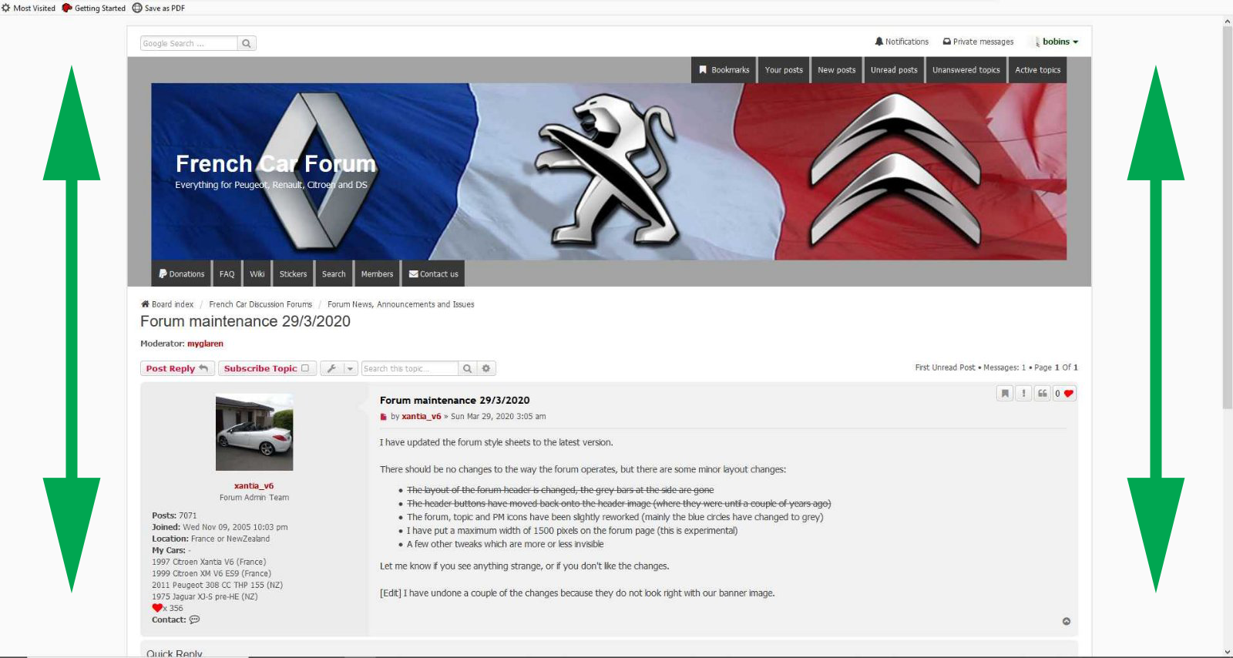Viewport: 1233px width, 658px height.
Task: Open Private messages inbox
Action: (979, 42)
